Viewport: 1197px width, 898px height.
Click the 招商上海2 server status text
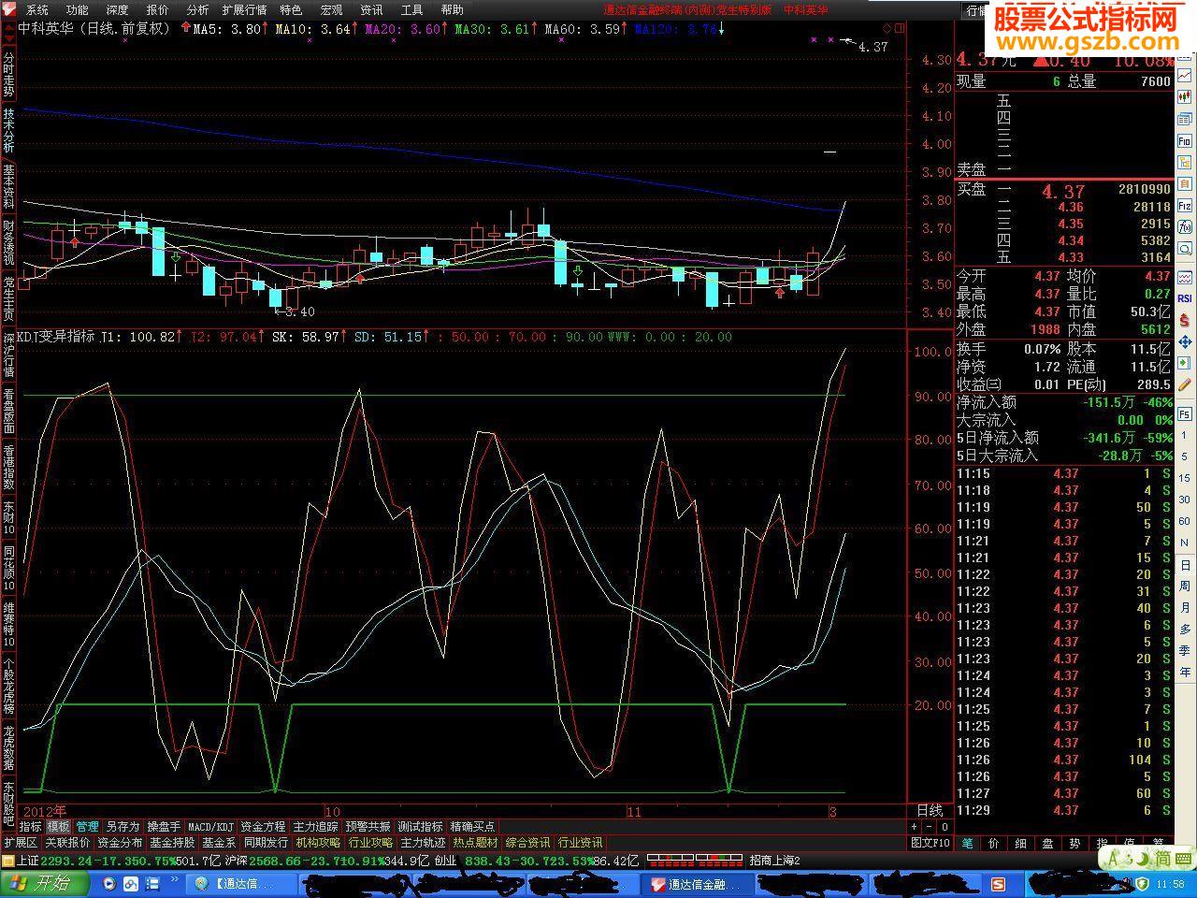pos(774,861)
